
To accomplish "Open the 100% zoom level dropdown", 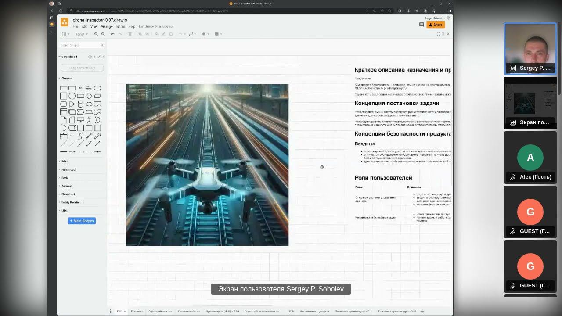I will [82, 34].
